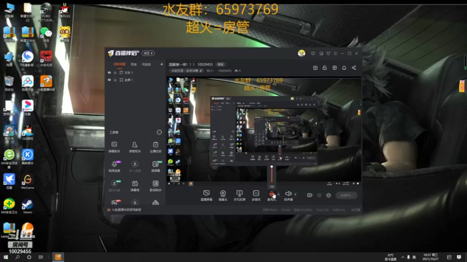The image size is (467, 262).
Task: Switch to the second scene tab
Action: 134,64
